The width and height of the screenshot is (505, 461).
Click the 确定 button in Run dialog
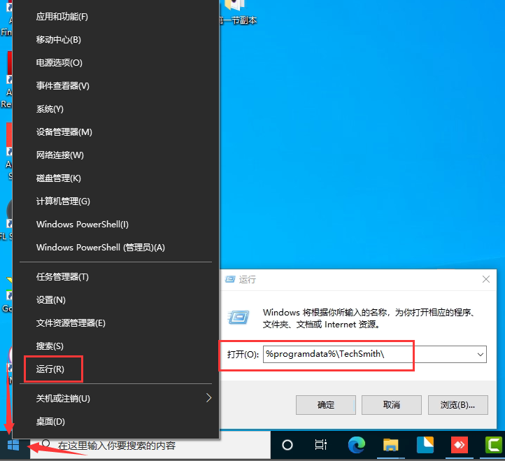(326, 405)
